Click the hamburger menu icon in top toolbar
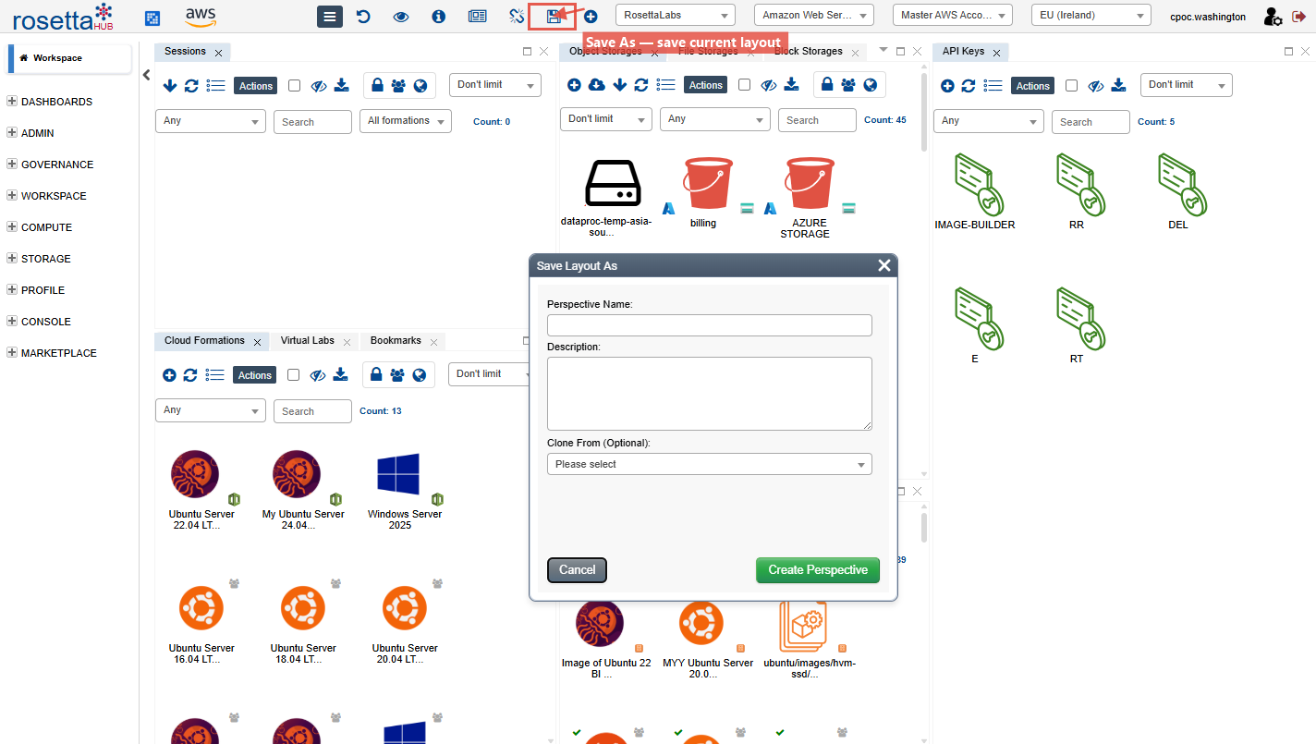 [x=330, y=17]
